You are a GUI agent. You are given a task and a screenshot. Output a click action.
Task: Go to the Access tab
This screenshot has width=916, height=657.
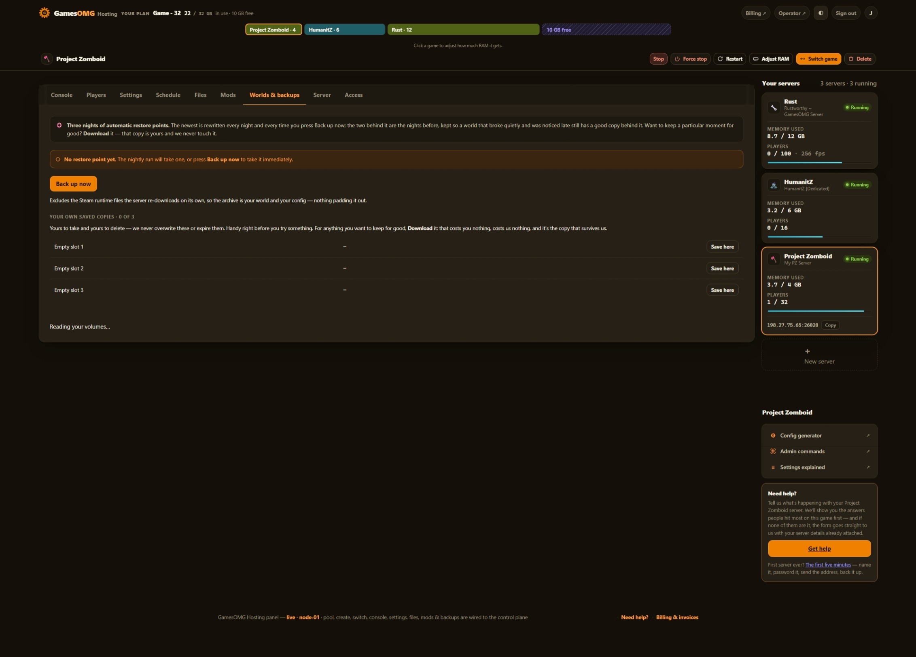354,95
